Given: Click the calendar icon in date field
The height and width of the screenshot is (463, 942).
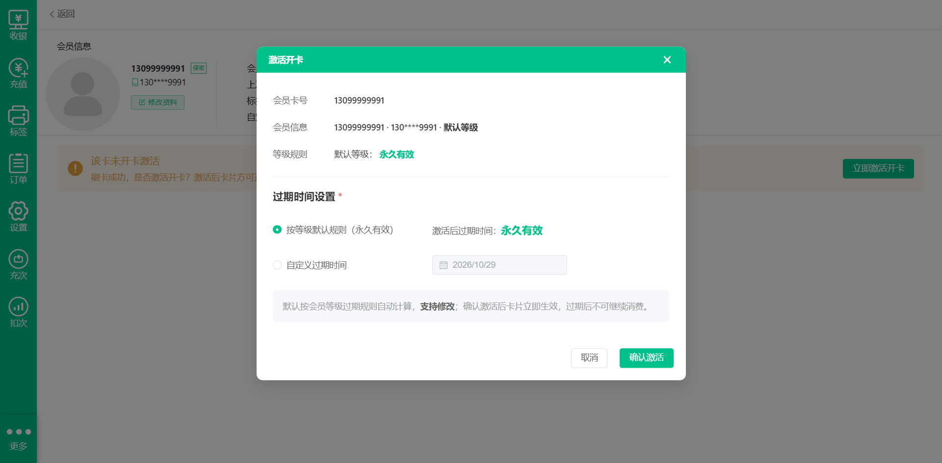Looking at the screenshot, I should coord(444,265).
